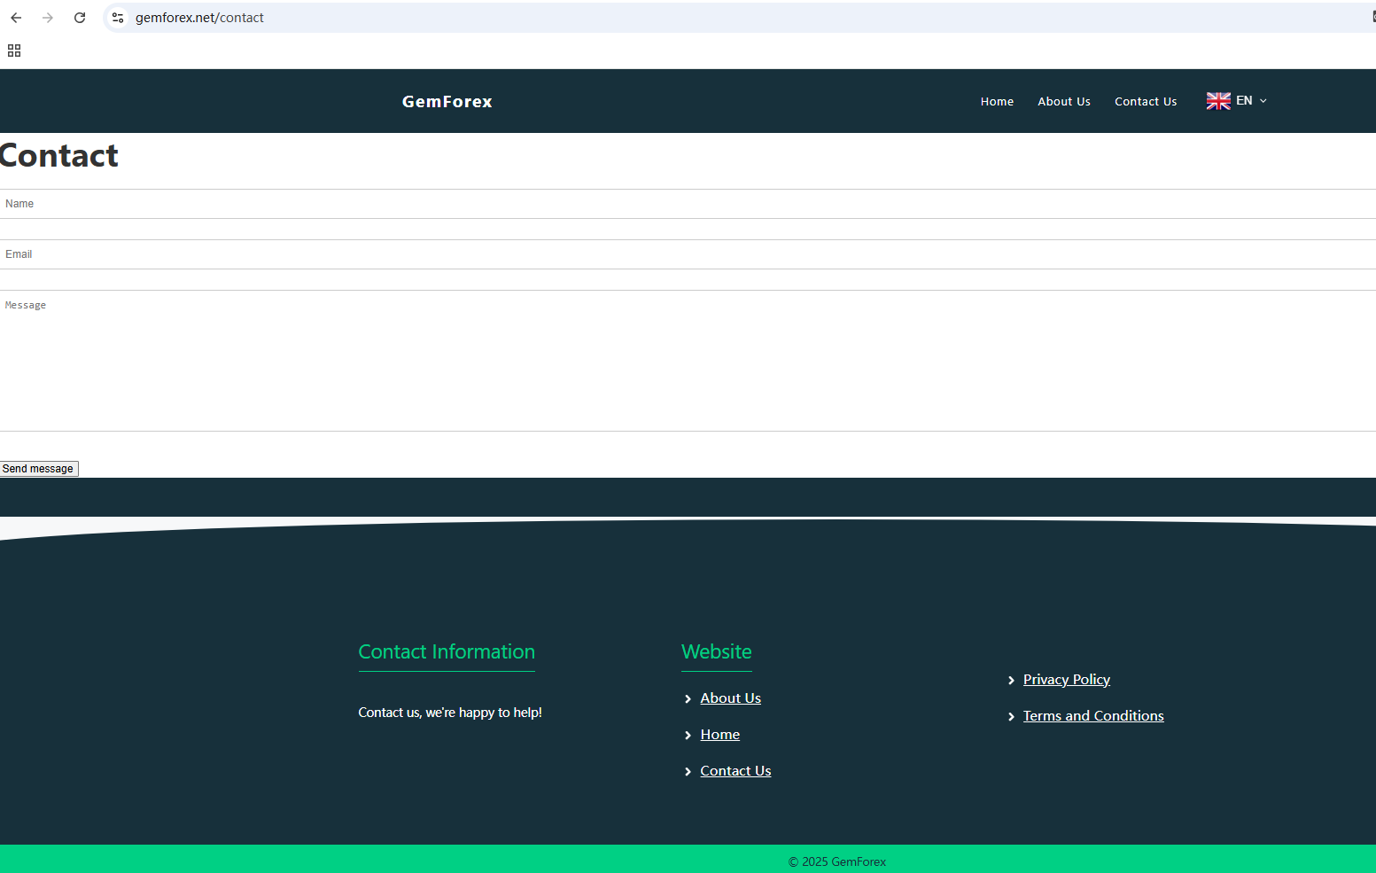1376x873 pixels.
Task: Reload the page with refresh icon
Action: point(80,18)
